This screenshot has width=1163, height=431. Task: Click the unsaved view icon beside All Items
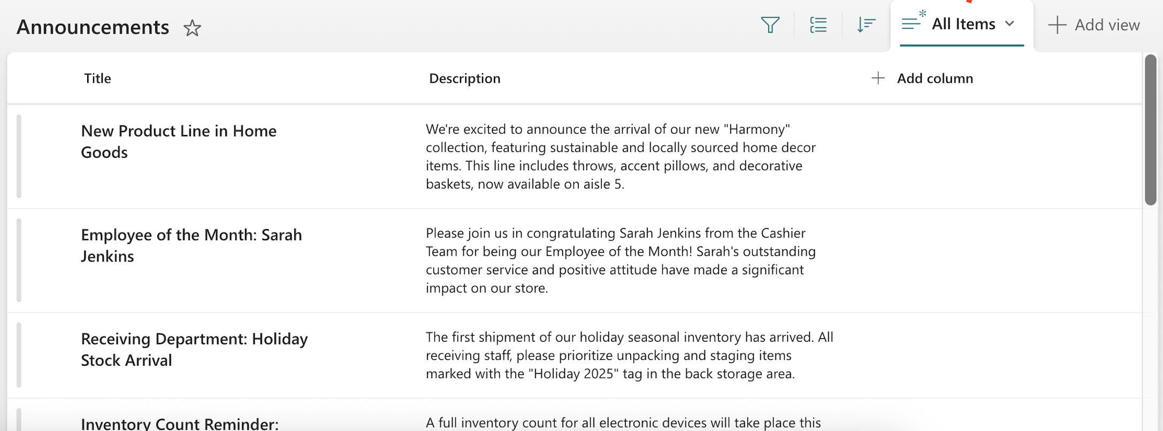(x=911, y=24)
